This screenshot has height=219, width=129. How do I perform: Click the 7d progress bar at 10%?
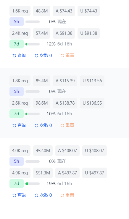click(33, 114)
